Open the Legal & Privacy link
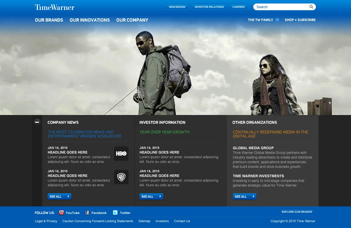Image resolution: width=351 pixels, height=228 pixels. [x=46, y=221]
